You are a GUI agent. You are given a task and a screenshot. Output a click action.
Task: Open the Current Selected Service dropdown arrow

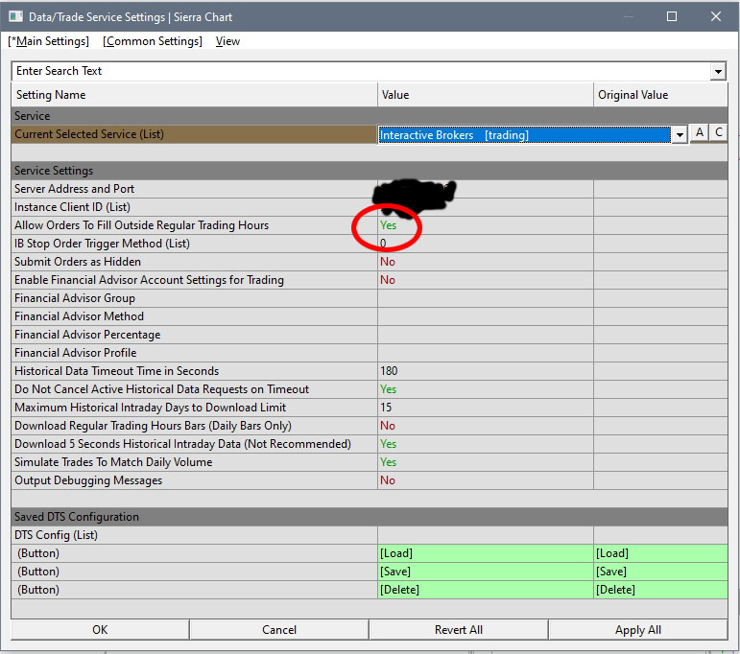point(680,135)
